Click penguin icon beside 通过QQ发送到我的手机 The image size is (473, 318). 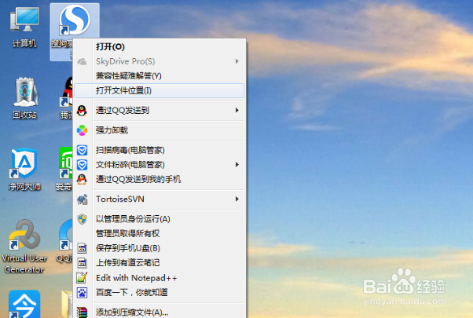click(82, 179)
